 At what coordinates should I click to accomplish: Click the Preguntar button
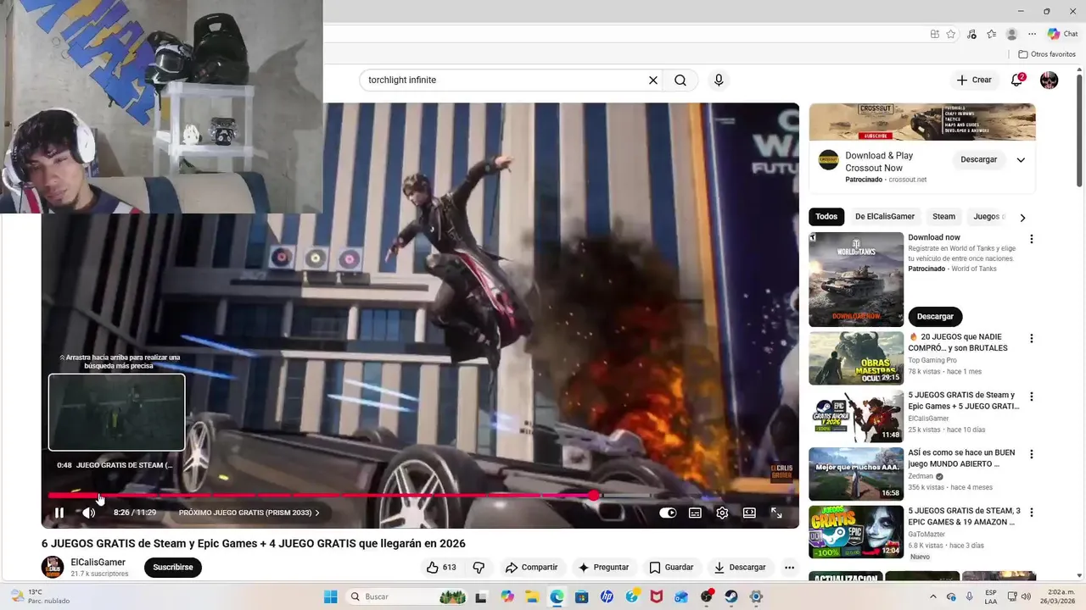(x=603, y=568)
